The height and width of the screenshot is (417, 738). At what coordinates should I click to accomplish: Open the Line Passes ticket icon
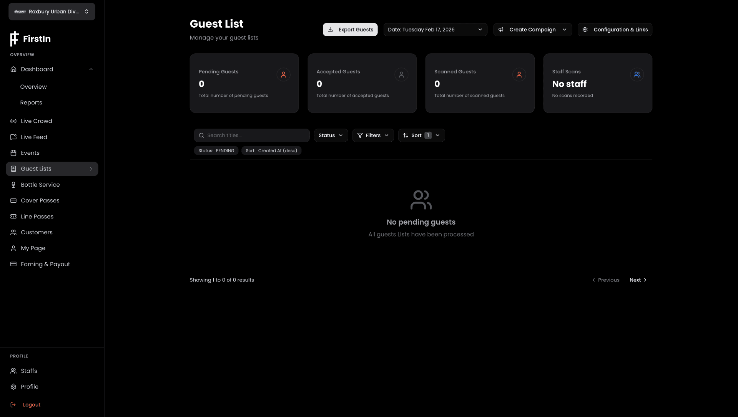coord(13,216)
